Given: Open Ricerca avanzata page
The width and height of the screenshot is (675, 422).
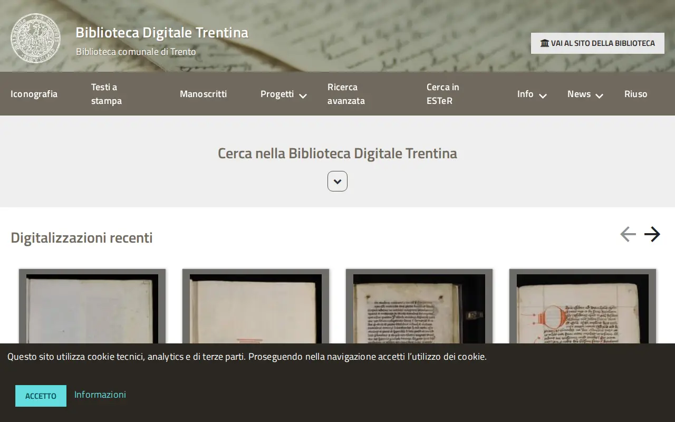Looking at the screenshot, I should [346, 94].
